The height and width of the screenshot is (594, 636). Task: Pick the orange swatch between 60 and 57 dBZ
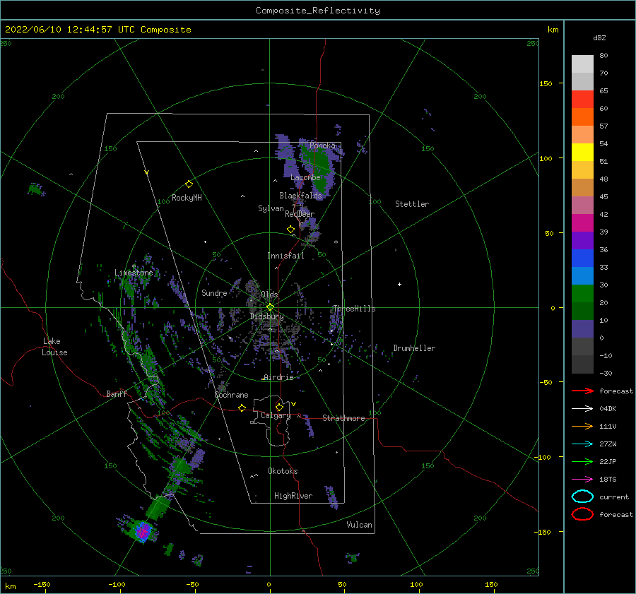click(582, 117)
